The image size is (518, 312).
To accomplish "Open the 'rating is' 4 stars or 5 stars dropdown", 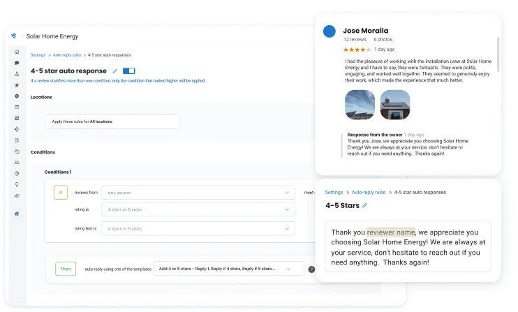I will [198, 209].
